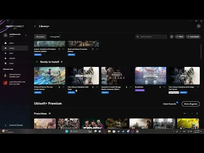Open more options for Brawlhalla

tap(164, 87)
